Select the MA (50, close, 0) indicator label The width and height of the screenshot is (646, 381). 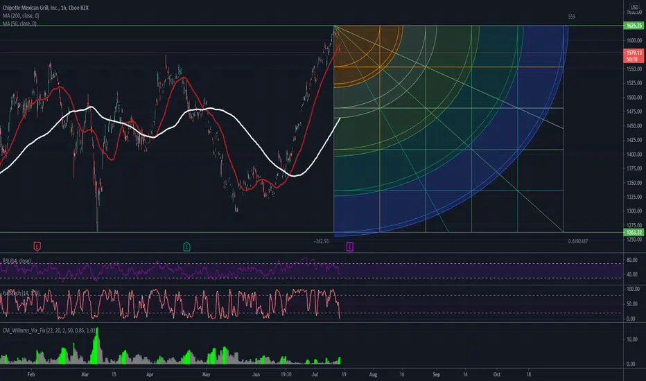click(19, 24)
